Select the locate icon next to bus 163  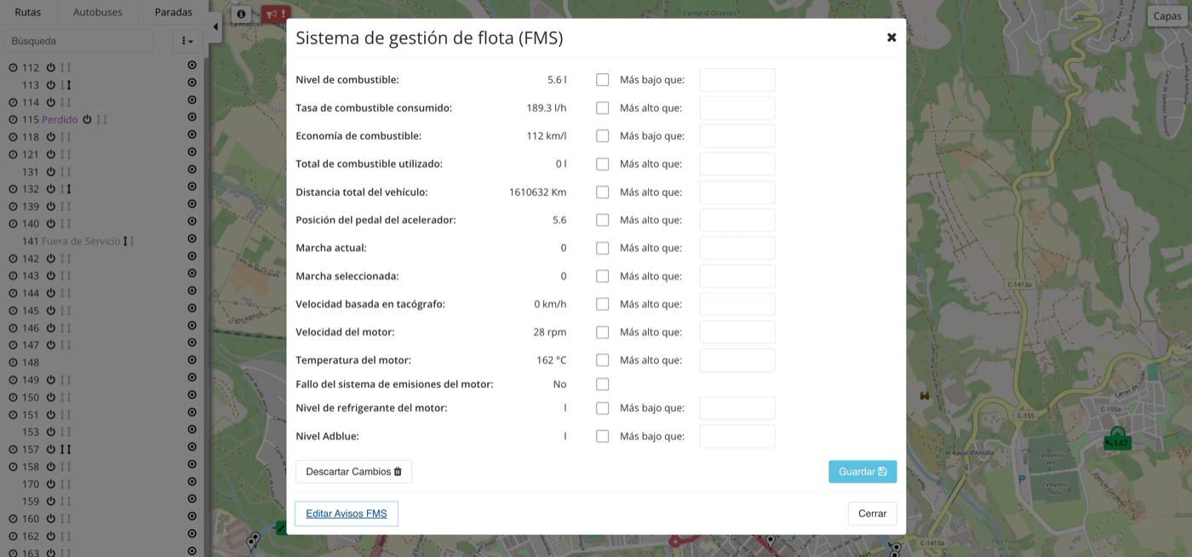(x=192, y=553)
